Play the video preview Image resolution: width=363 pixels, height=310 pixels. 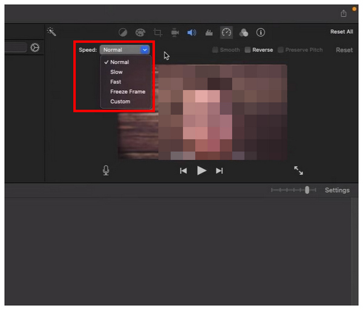point(201,171)
